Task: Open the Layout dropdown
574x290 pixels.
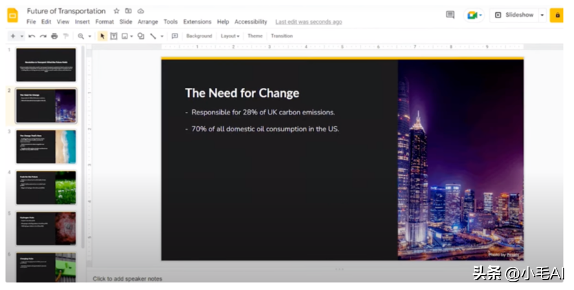Action: tap(230, 36)
